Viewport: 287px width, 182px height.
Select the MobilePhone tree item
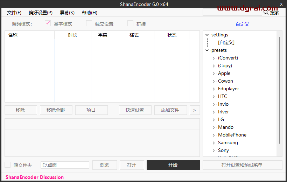tap(232, 135)
